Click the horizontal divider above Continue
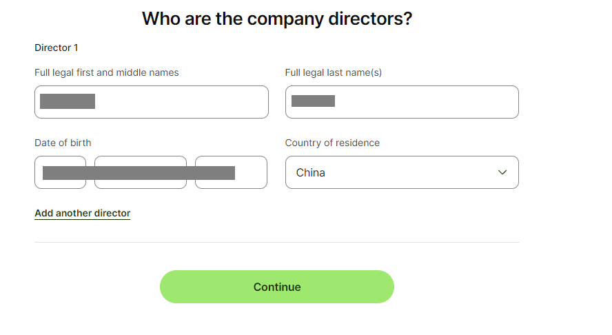The image size is (612, 335). tap(277, 243)
